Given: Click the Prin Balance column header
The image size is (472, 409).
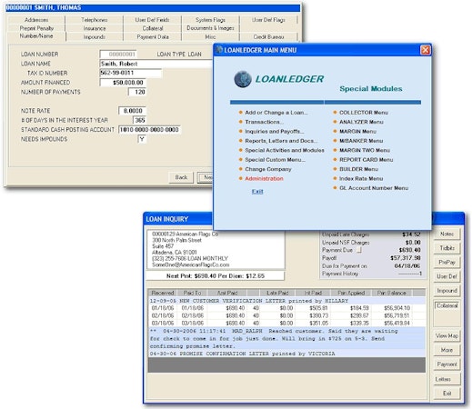Looking at the screenshot, I should click(391, 293).
